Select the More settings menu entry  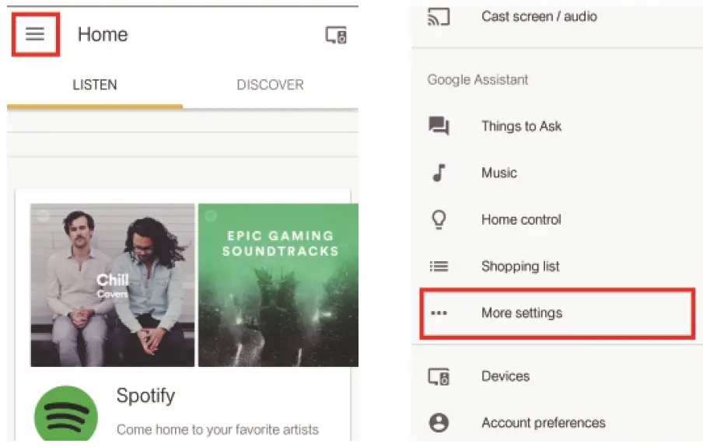pyautogui.click(x=522, y=313)
